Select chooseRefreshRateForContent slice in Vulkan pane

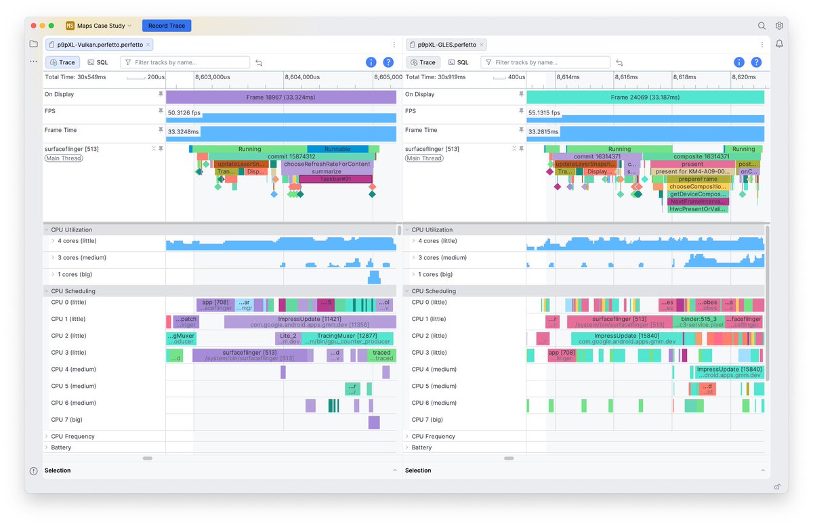[327, 164]
